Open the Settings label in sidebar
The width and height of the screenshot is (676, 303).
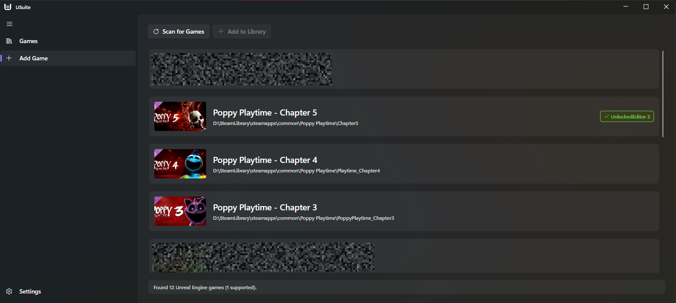coord(30,291)
